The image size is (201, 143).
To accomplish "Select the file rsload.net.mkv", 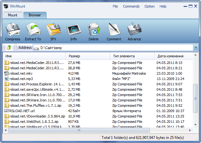I will (x=21, y=73).
